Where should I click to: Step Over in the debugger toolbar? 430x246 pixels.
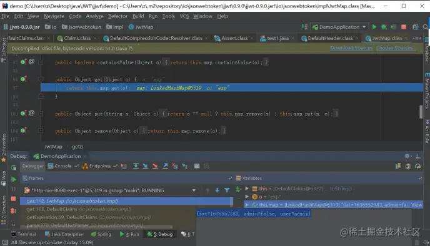tap(136, 166)
